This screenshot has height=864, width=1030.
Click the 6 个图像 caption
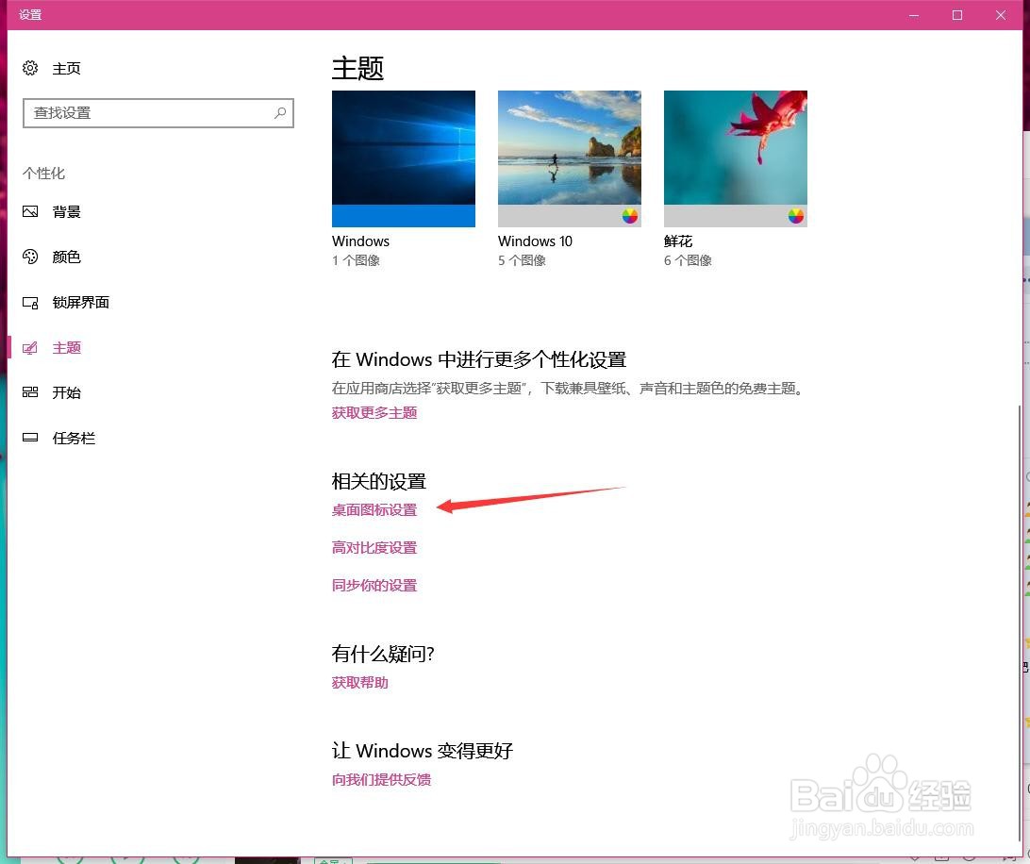(x=688, y=260)
